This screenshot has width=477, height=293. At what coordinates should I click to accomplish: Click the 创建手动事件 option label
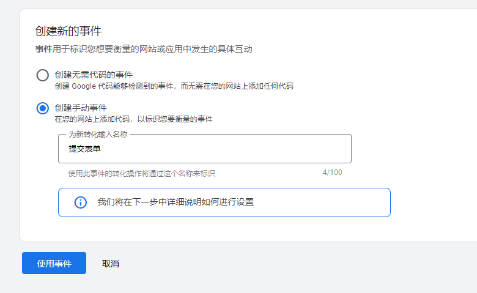[x=80, y=108]
